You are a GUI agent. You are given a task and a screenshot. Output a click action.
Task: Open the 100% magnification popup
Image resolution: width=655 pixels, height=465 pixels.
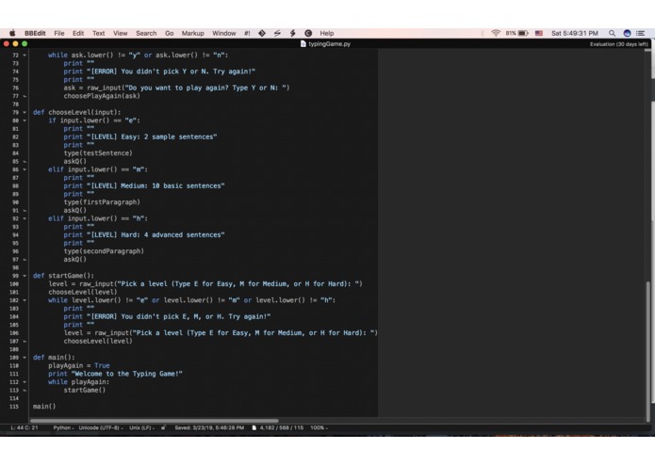319,427
